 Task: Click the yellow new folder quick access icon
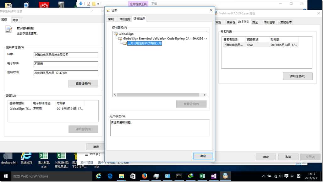coord(94,4)
